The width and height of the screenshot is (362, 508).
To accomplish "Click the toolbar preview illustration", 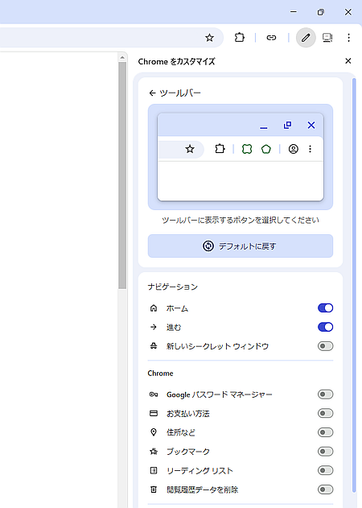I will [x=241, y=157].
